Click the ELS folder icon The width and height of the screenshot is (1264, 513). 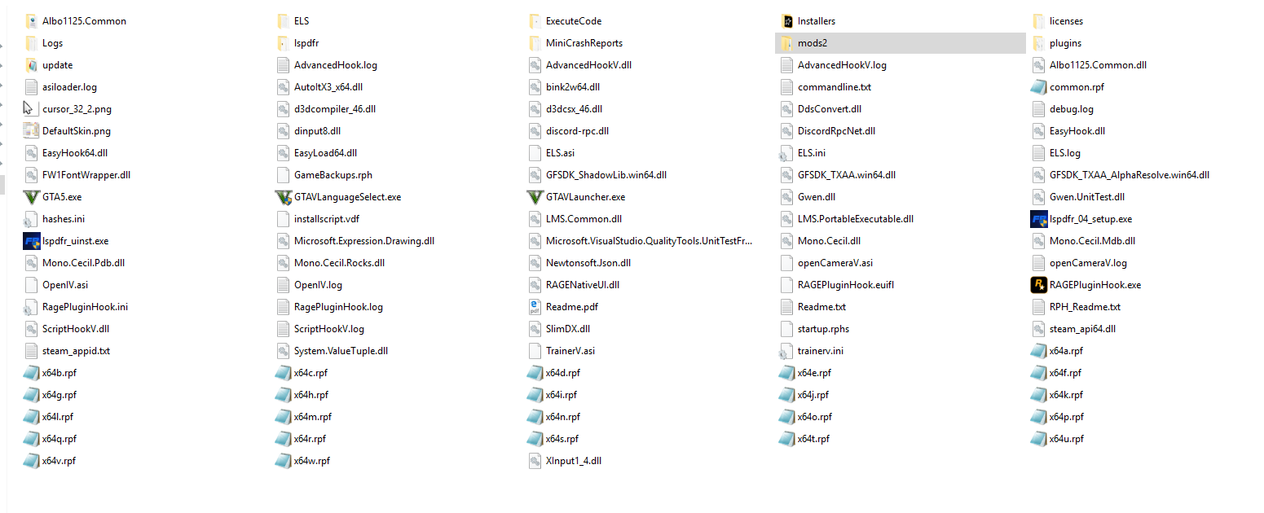coord(283,21)
